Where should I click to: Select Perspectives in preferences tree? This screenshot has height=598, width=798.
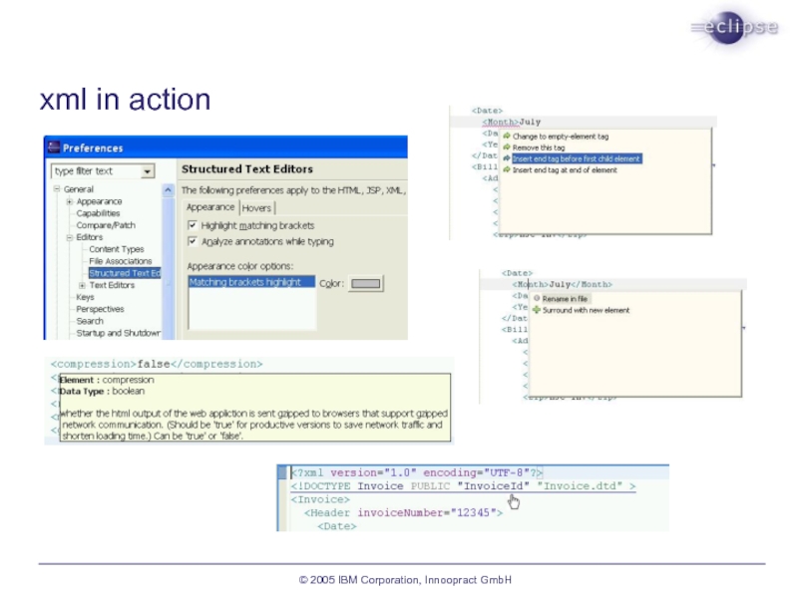[x=100, y=309]
